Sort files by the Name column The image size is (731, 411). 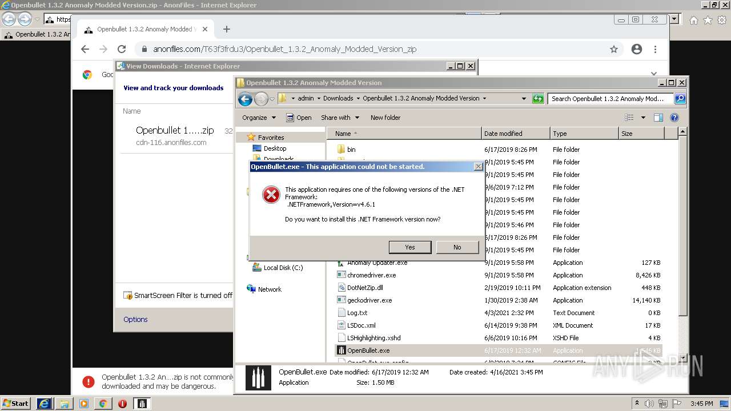point(404,134)
